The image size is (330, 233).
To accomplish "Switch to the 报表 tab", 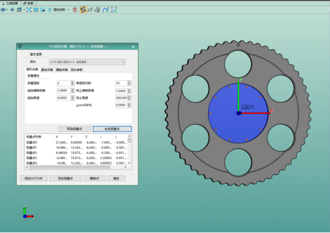I will point(29,3).
